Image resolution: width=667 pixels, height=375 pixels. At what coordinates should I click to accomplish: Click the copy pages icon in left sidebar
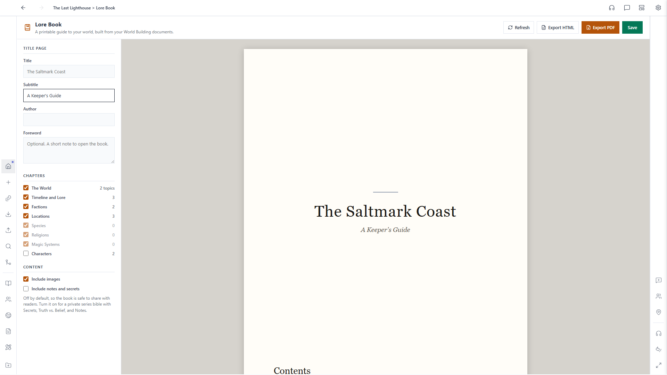point(8,198)
